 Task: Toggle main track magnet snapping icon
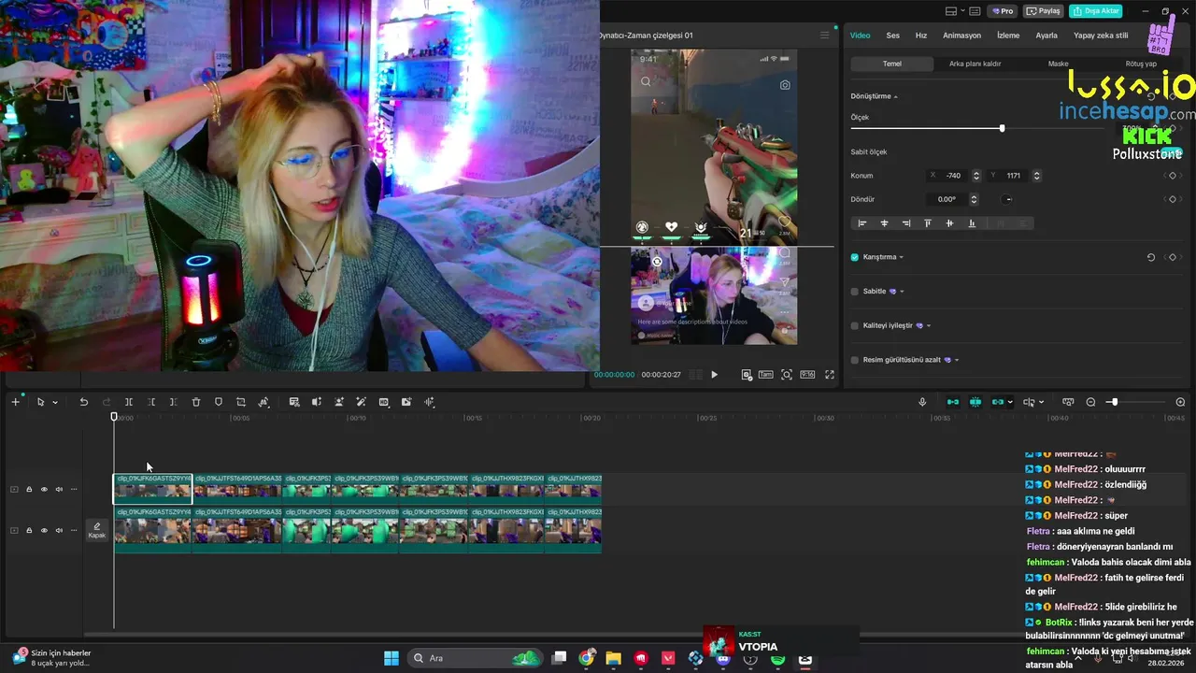[x=953, y=402]
